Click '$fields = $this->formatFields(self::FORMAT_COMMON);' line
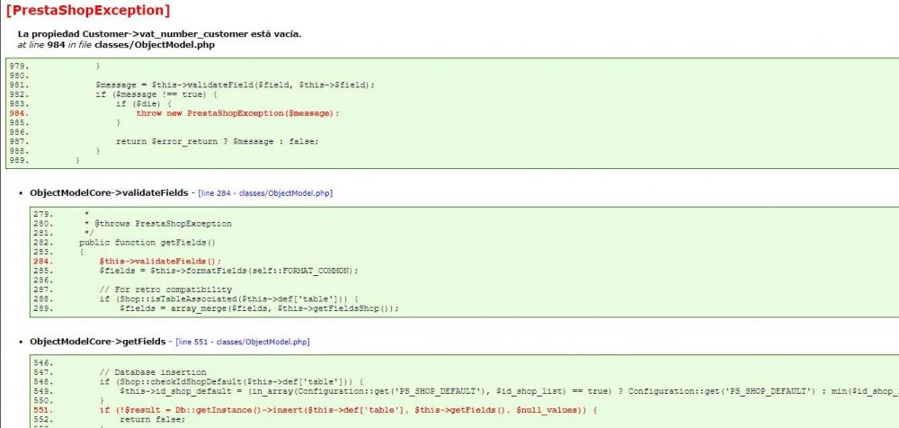 pyautogui.click(x=228, y=271)
